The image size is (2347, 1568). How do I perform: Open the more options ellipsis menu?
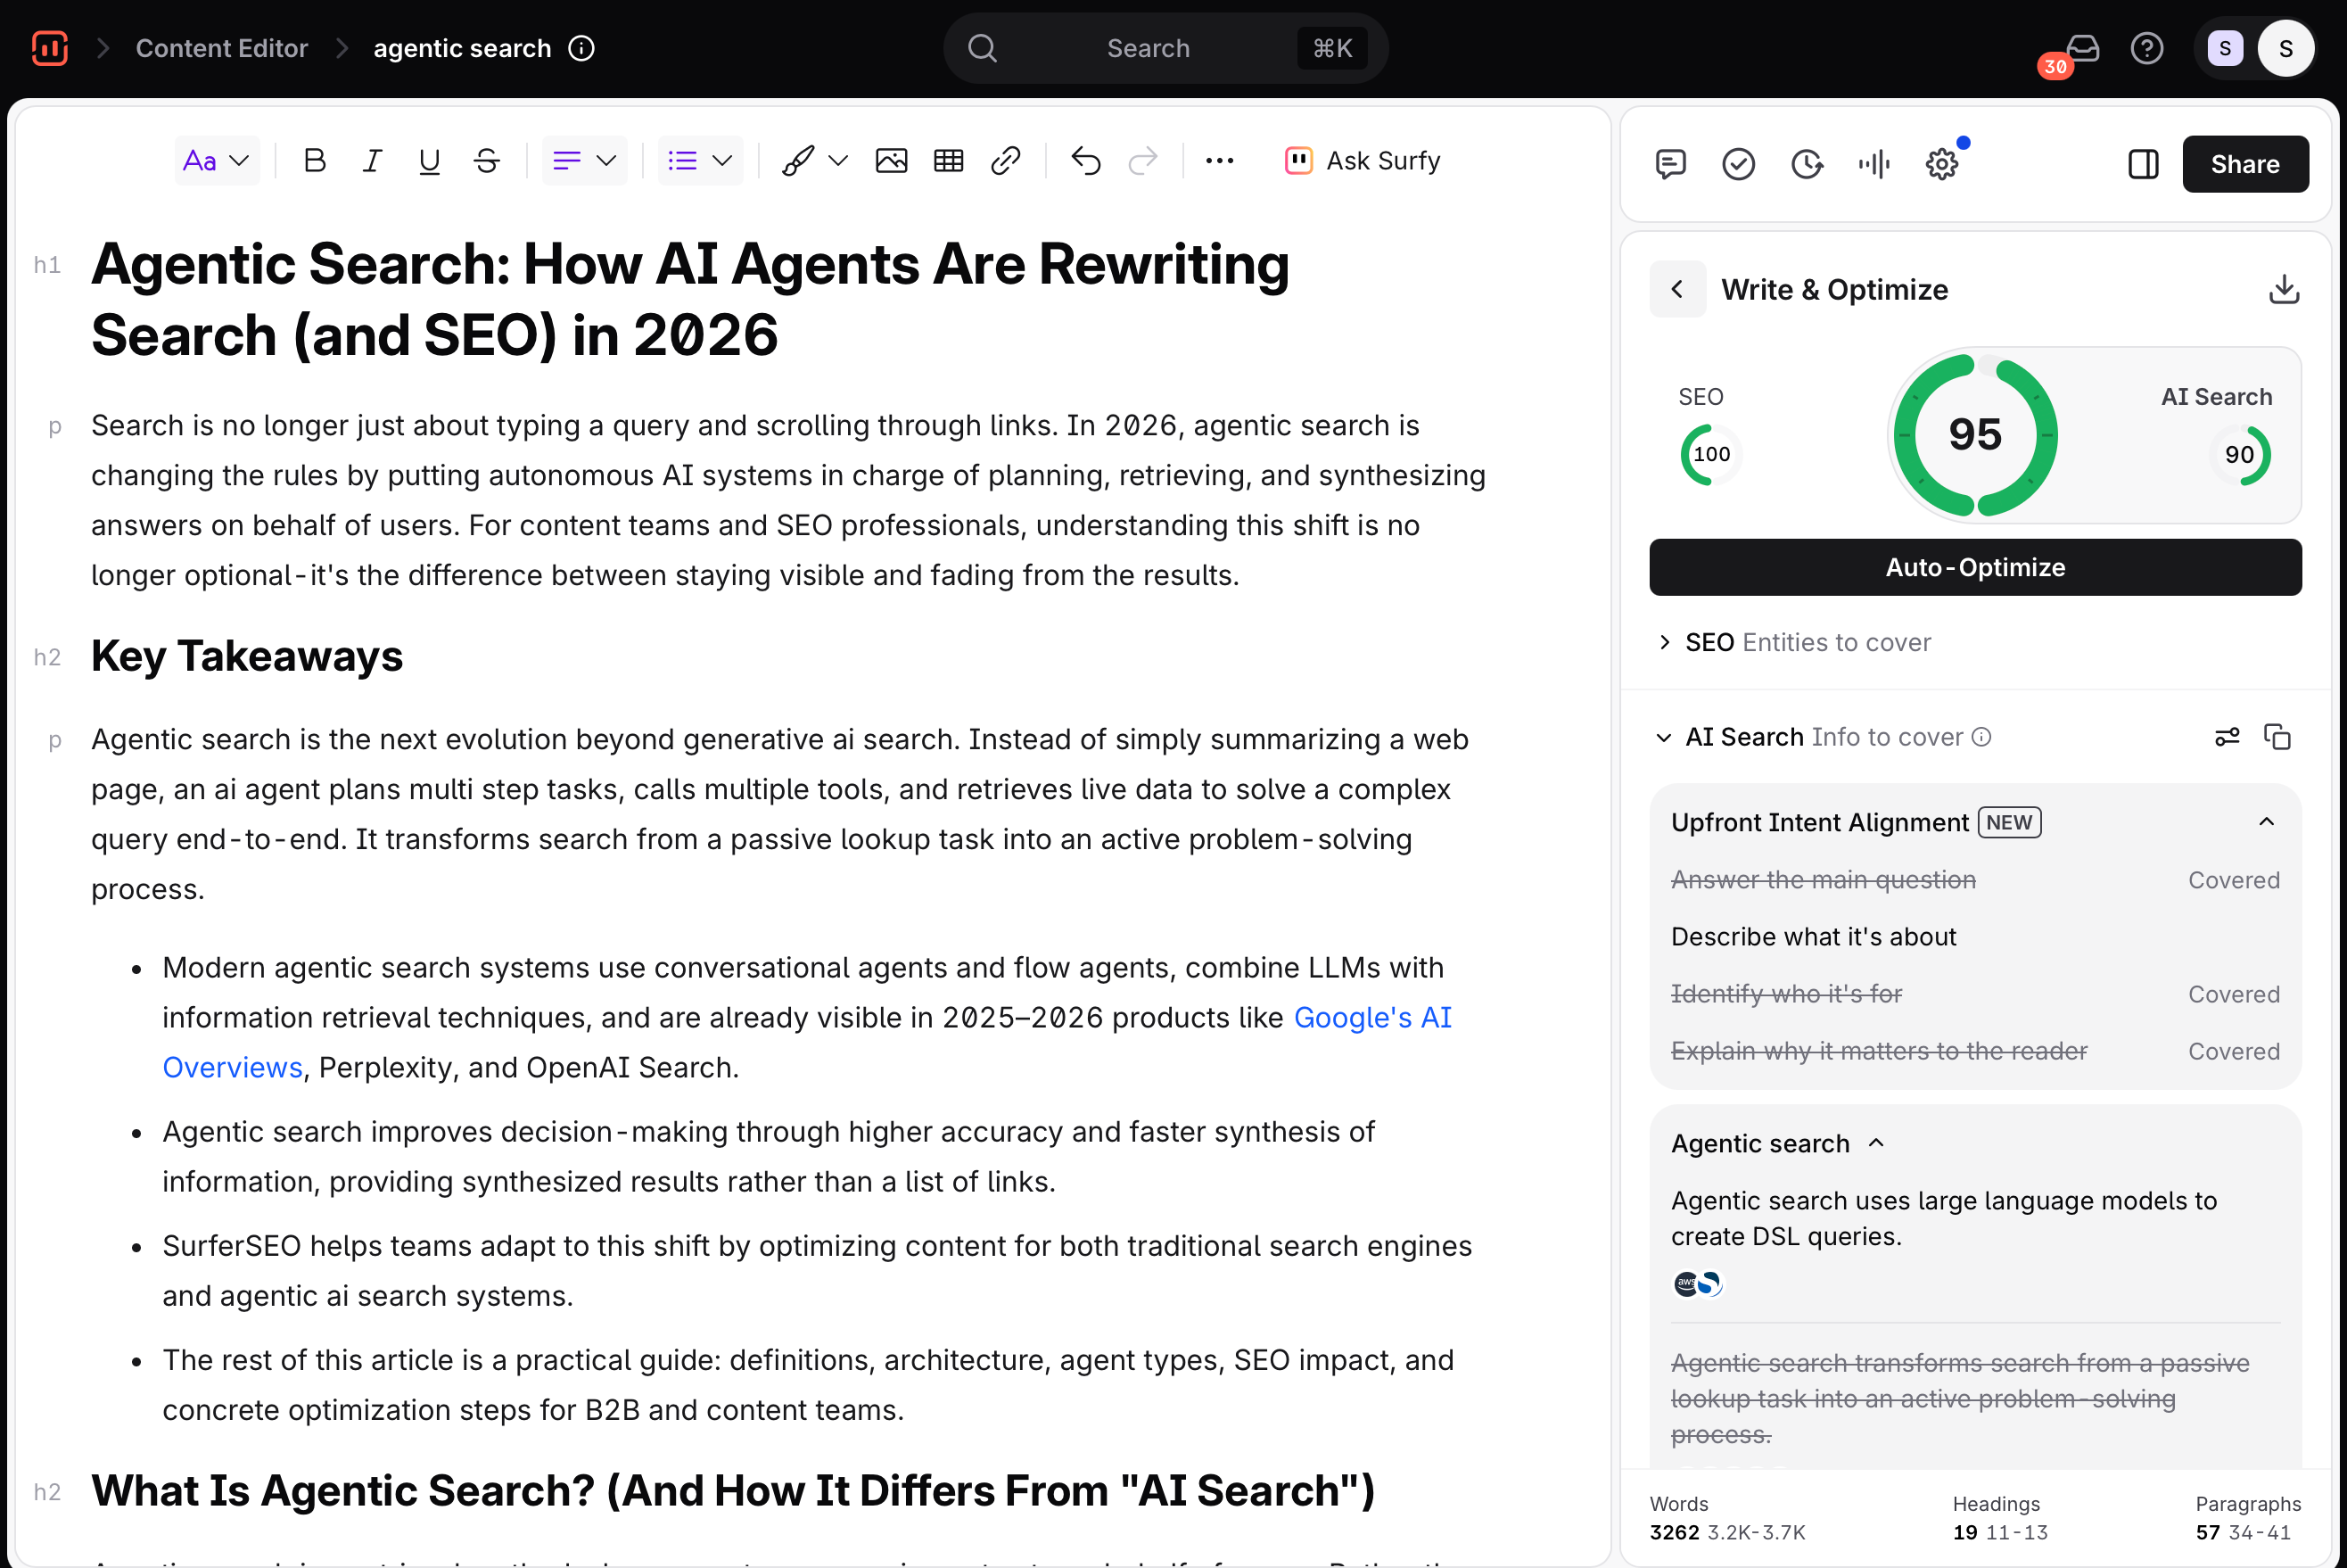pyautogui.click(x=1220, y=161)
